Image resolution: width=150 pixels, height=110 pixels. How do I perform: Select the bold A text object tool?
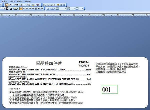[21, 5]
